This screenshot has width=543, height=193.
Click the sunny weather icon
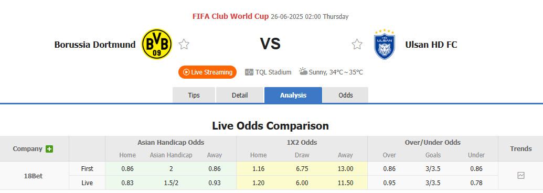click(x=303, y=72)
